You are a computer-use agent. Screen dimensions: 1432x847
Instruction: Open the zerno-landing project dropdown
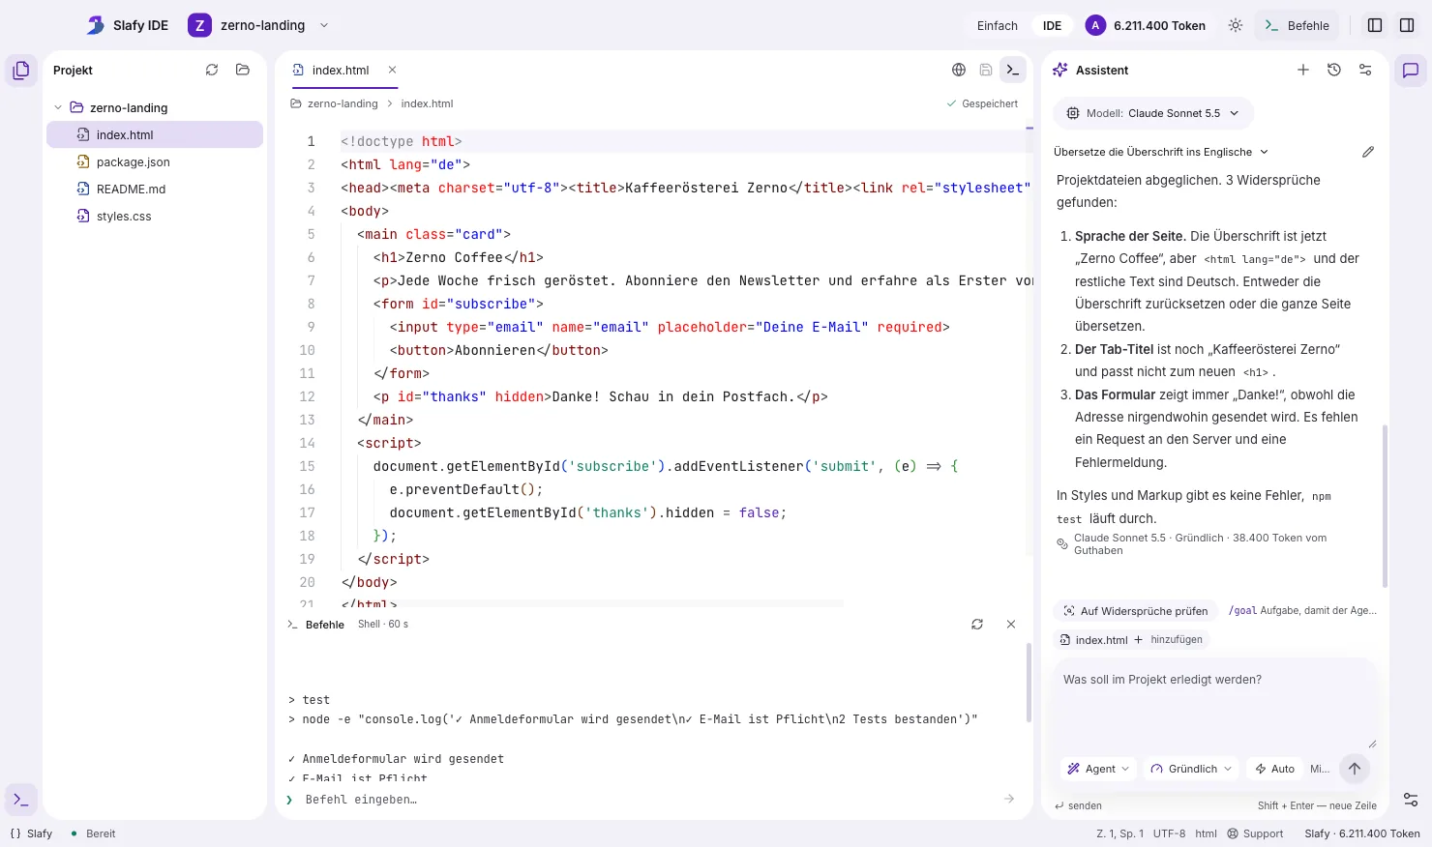coord(258,26)
